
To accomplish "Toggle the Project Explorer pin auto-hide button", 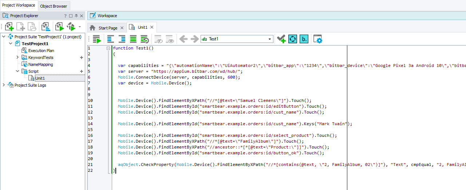I will click(x=76, y=16).
